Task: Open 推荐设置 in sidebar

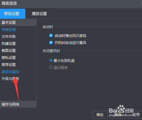Action: [9, 65]
